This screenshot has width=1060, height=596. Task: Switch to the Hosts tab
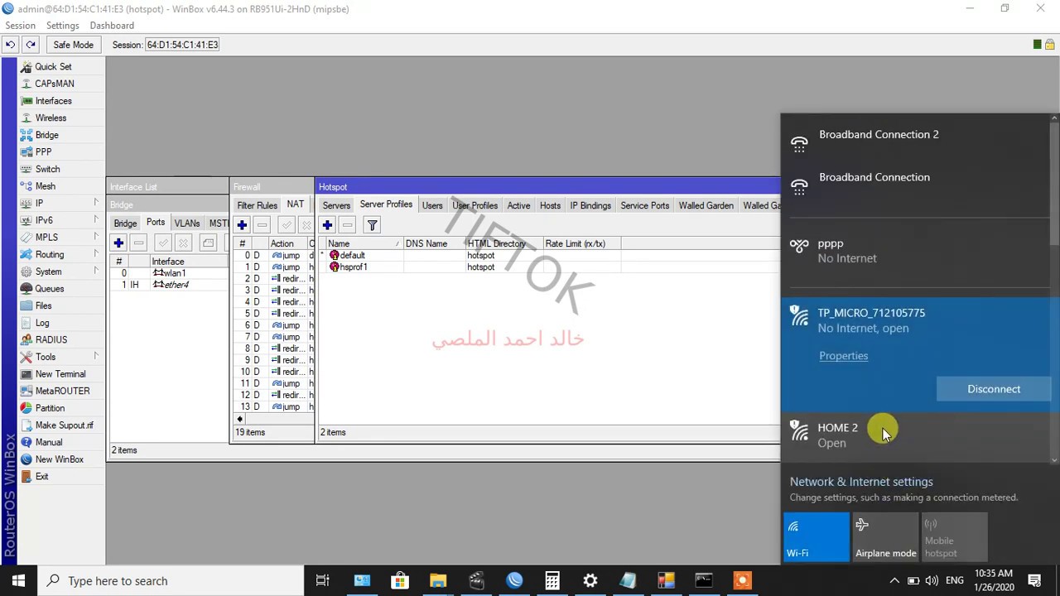point(550,205)
